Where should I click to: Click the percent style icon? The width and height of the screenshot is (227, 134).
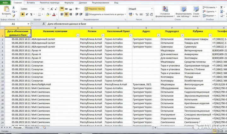[136, 15]
